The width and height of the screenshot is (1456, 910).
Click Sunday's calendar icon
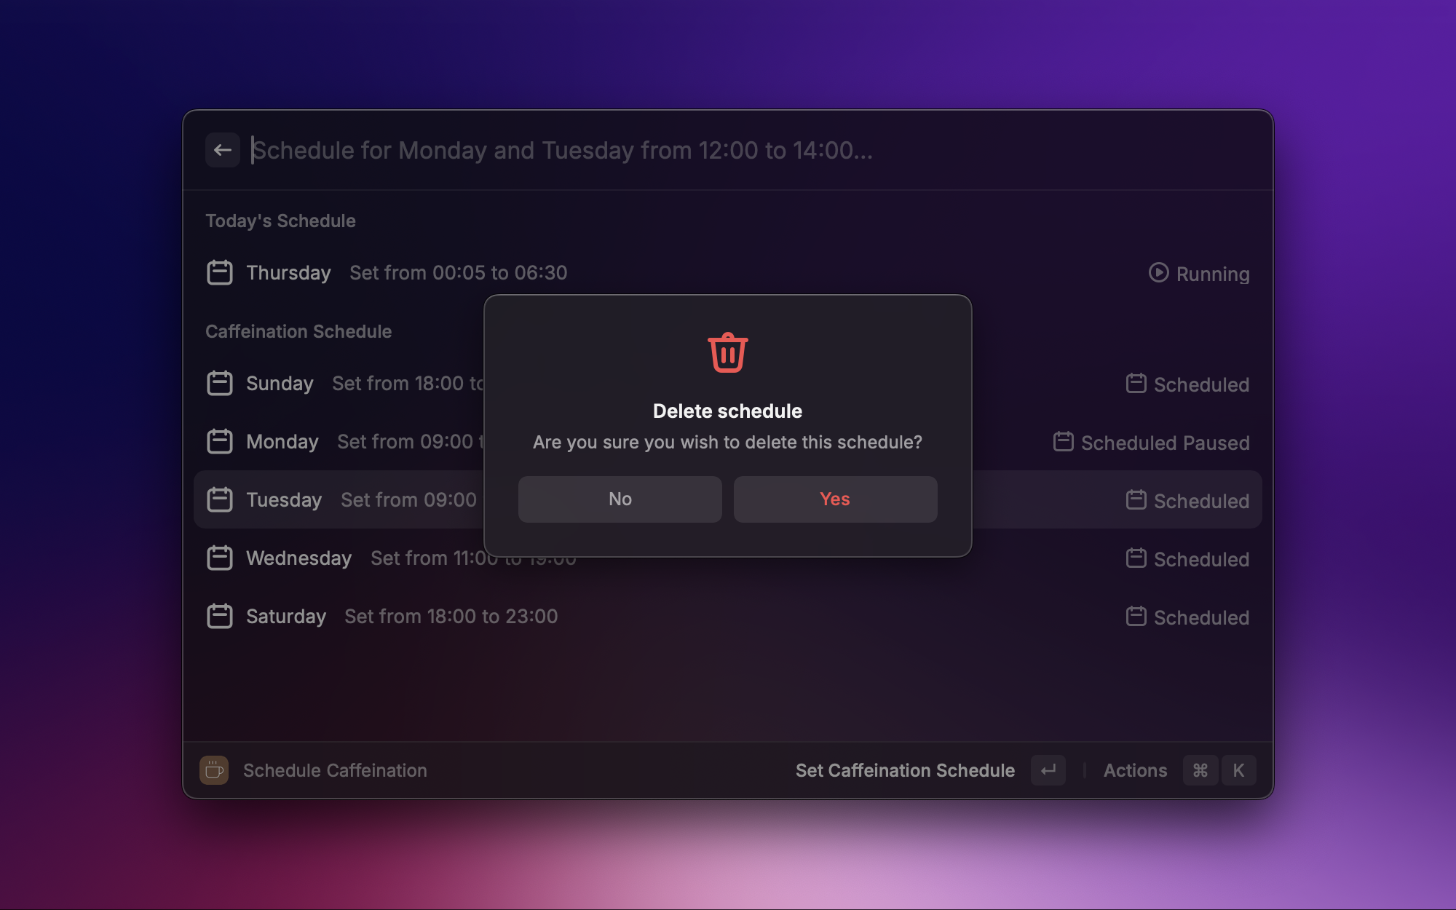219,383
